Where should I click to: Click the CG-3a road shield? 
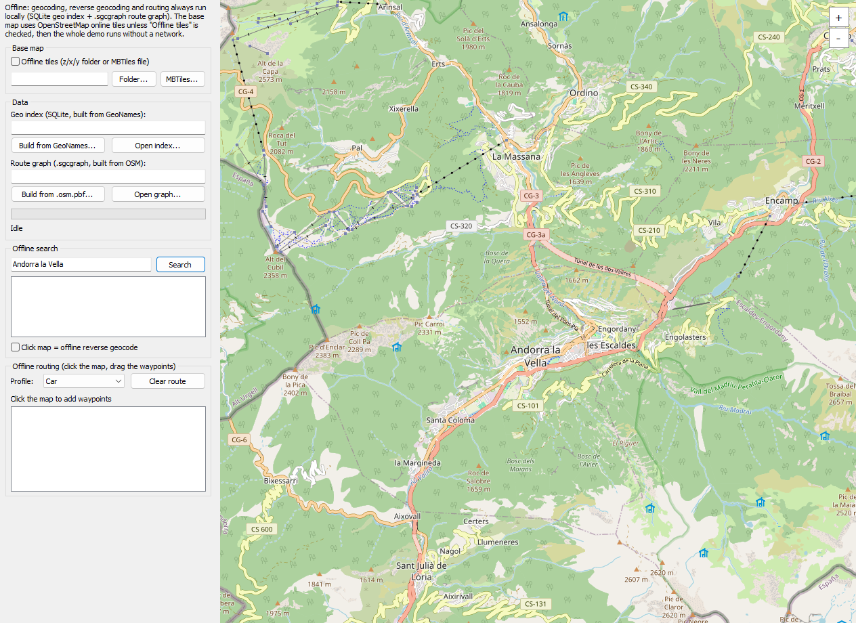coord(536,235)
